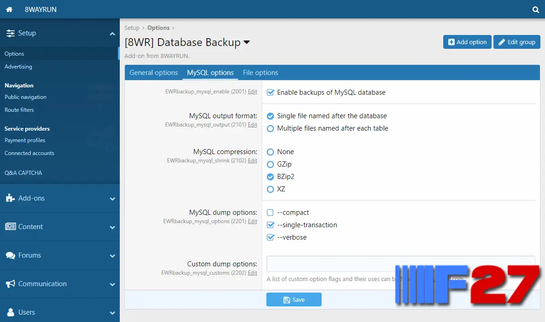Click the Forums speech bubbles icon

pos(11,255)
